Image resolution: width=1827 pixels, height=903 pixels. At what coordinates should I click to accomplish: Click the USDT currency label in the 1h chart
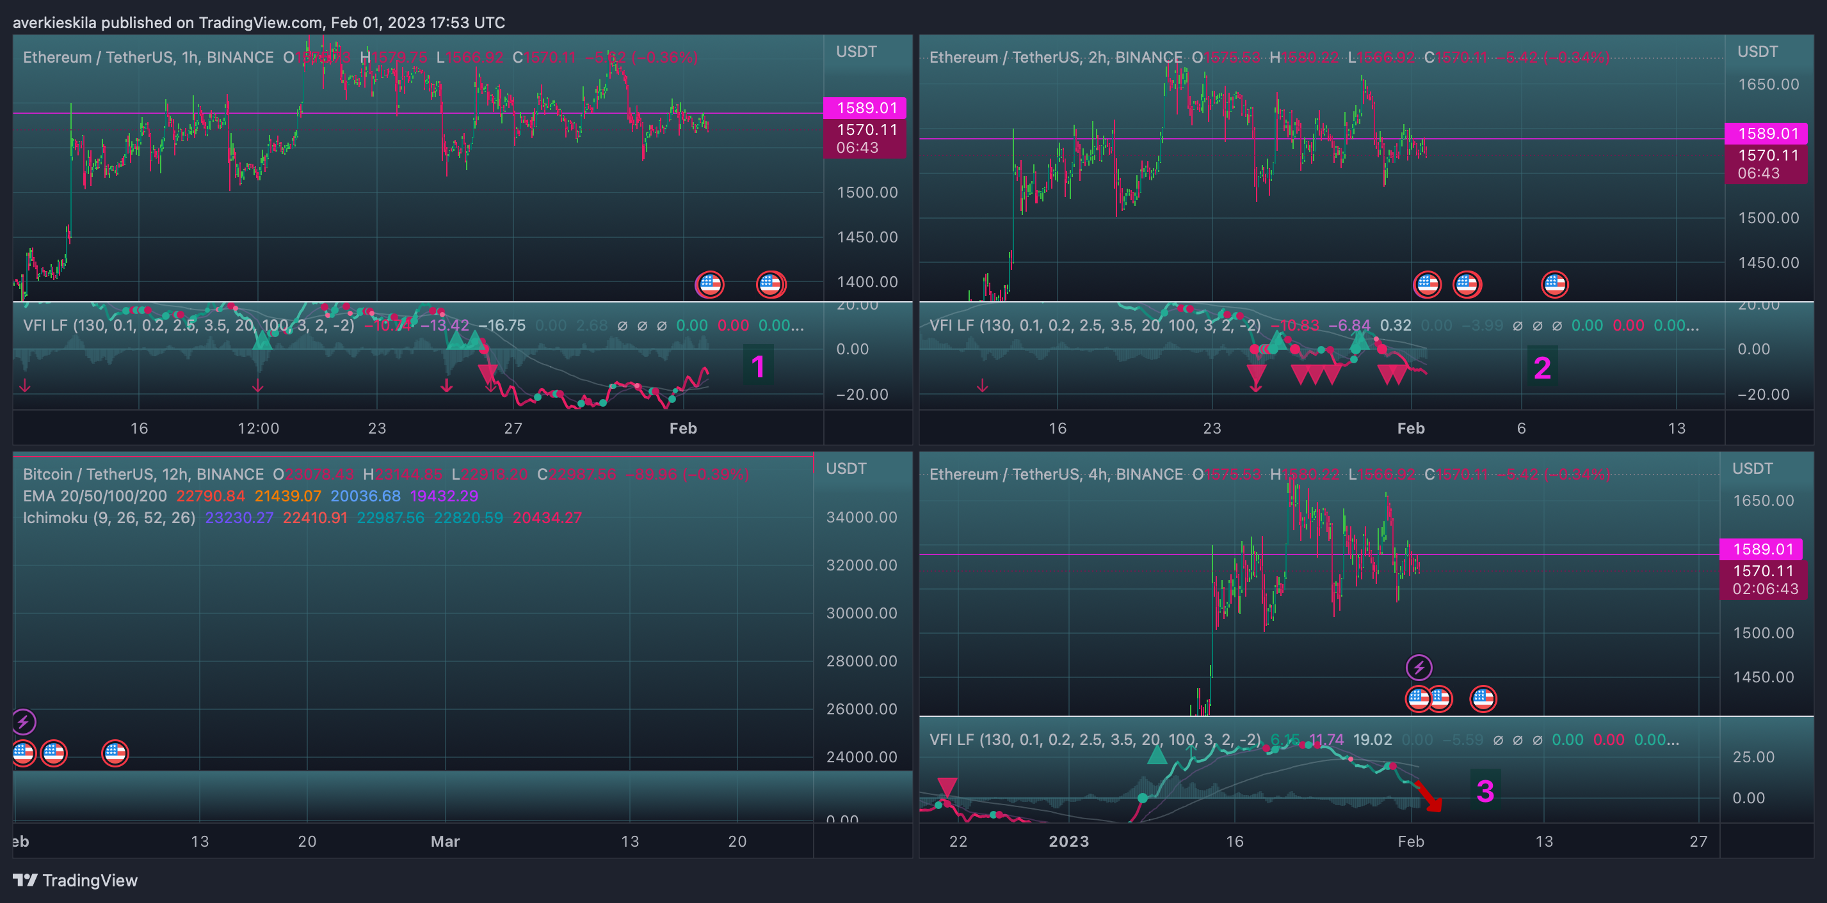click(x=856, y=52)
